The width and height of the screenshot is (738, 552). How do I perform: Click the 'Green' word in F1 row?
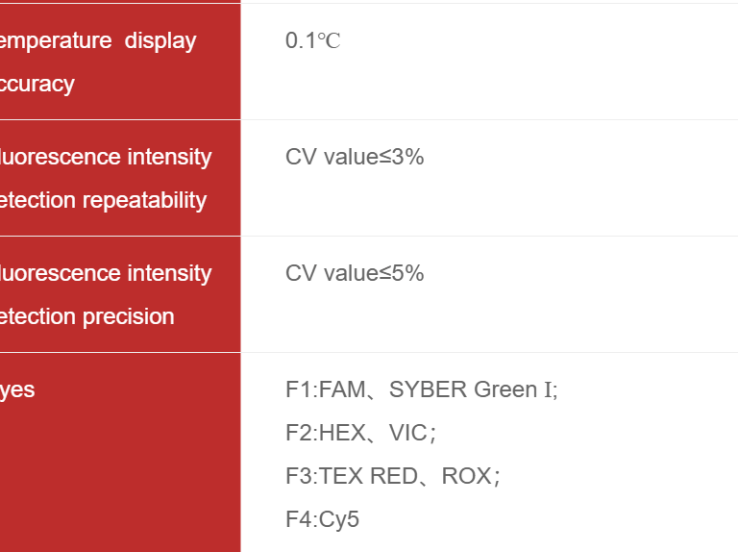[x=505, y=389]
